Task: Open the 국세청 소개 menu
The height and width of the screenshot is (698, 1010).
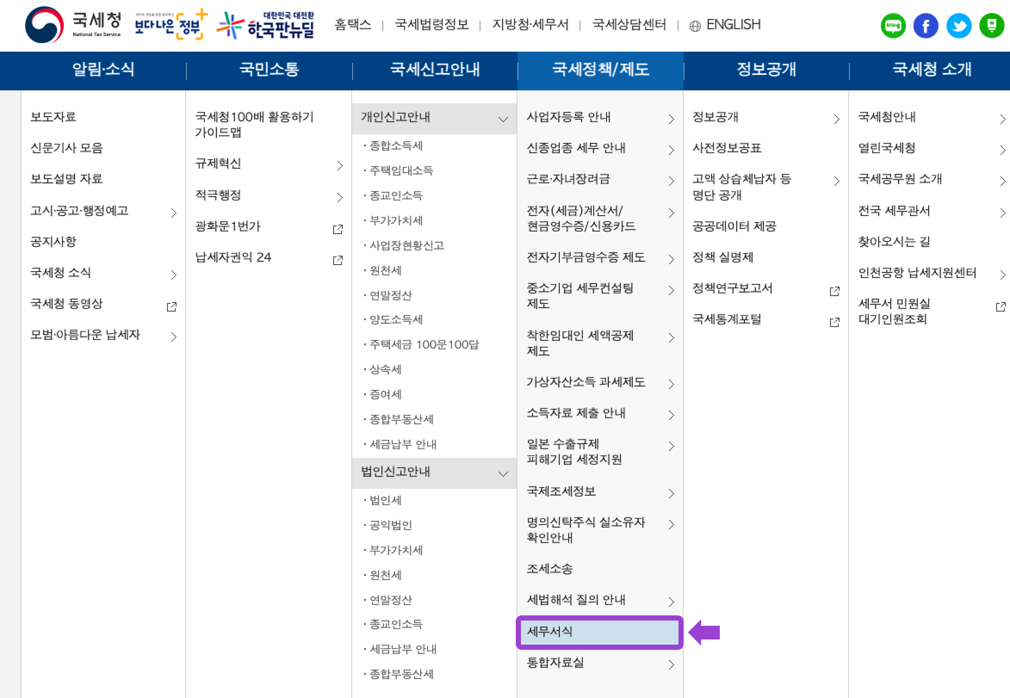Action: [931, 70]
